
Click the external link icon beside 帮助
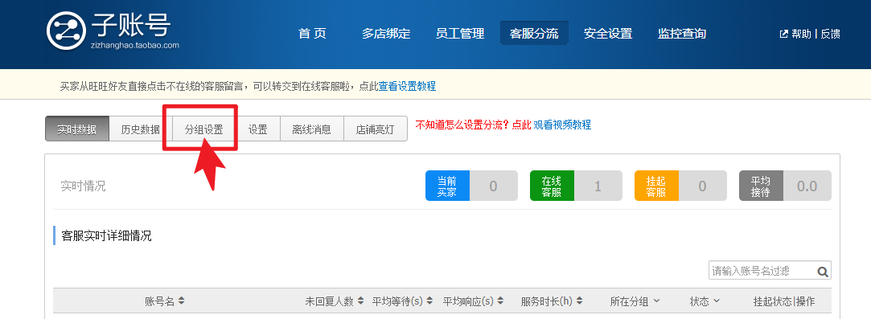(784, 34)
